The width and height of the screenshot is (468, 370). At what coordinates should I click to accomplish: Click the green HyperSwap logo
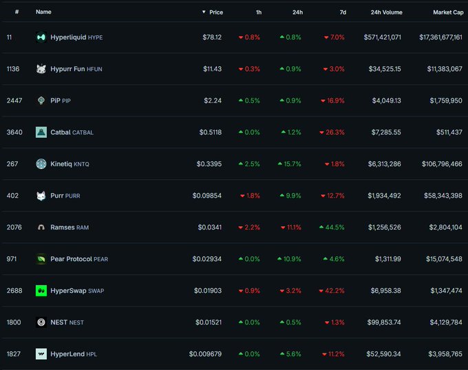[x=41, y=291]
